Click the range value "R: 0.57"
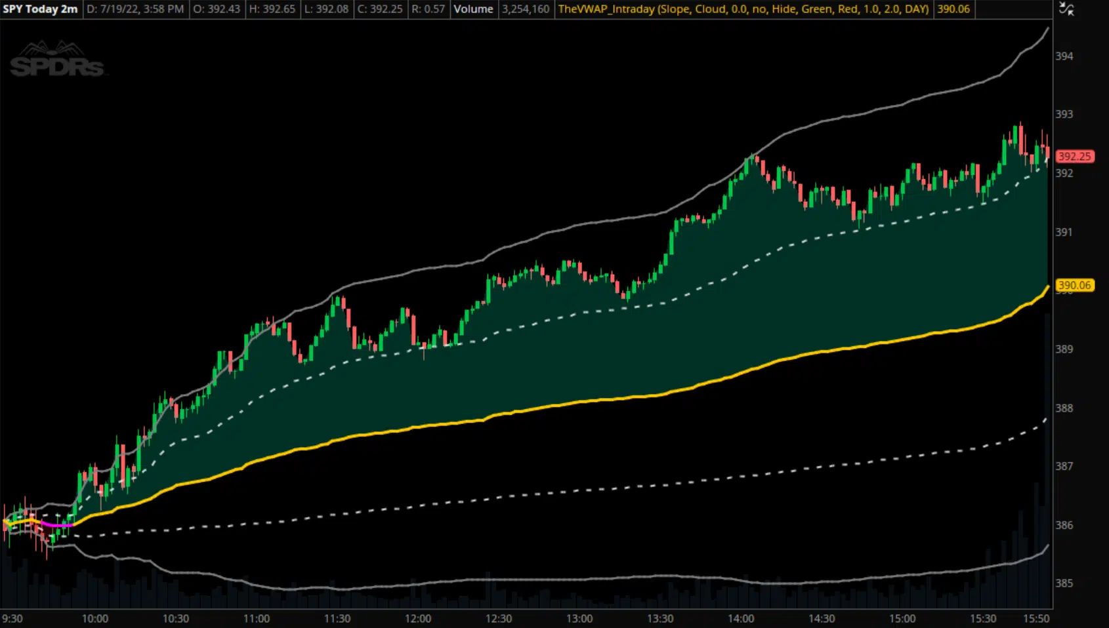The image size is (1109, 628). tap(428, 9)
